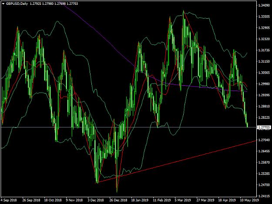Click price level 1.27040 on the scale
Screen dimensions: 272x204
pos(264,140)
